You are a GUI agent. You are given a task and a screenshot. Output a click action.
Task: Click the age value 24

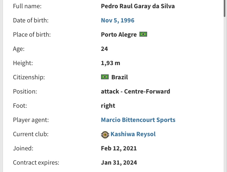104,49
